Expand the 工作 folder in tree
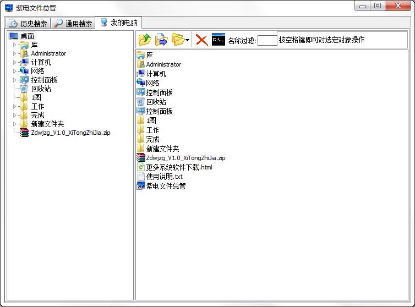This screenshot has height=307, width=415. 15,106
